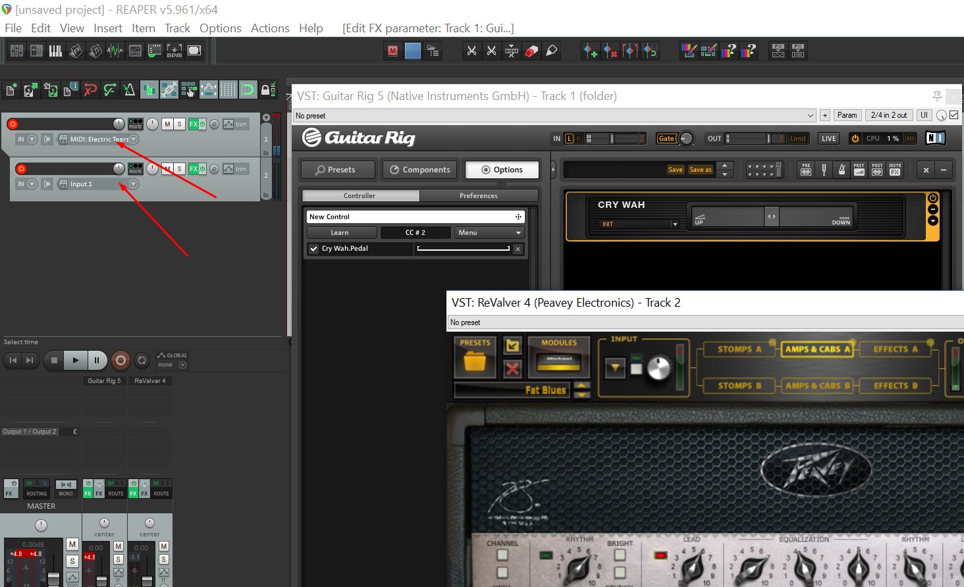The width and height of the screenshot is (964, 587).
Task: Switch to the Preferences tab
Action: click(x=479, y=195)
